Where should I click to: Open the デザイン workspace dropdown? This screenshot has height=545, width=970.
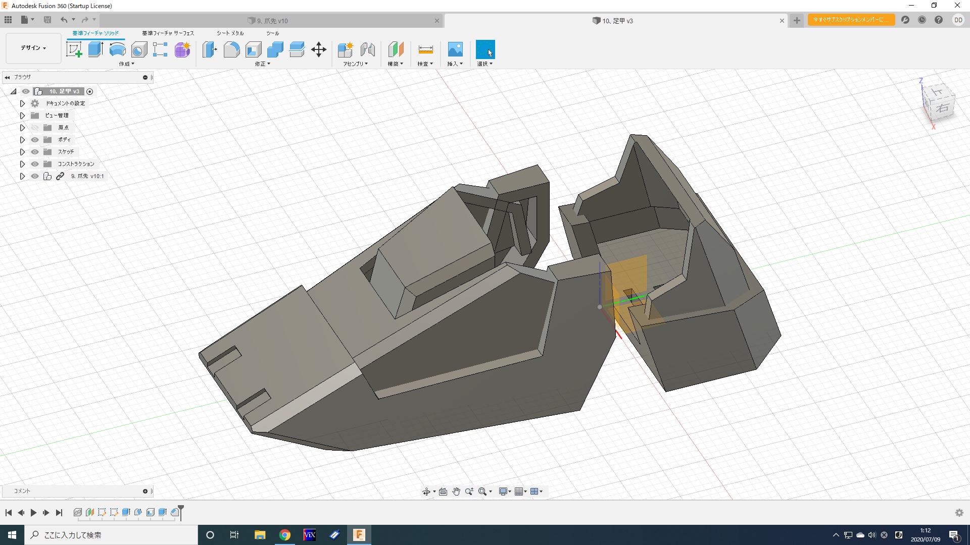pyautogui.click(x=33, y=48)
